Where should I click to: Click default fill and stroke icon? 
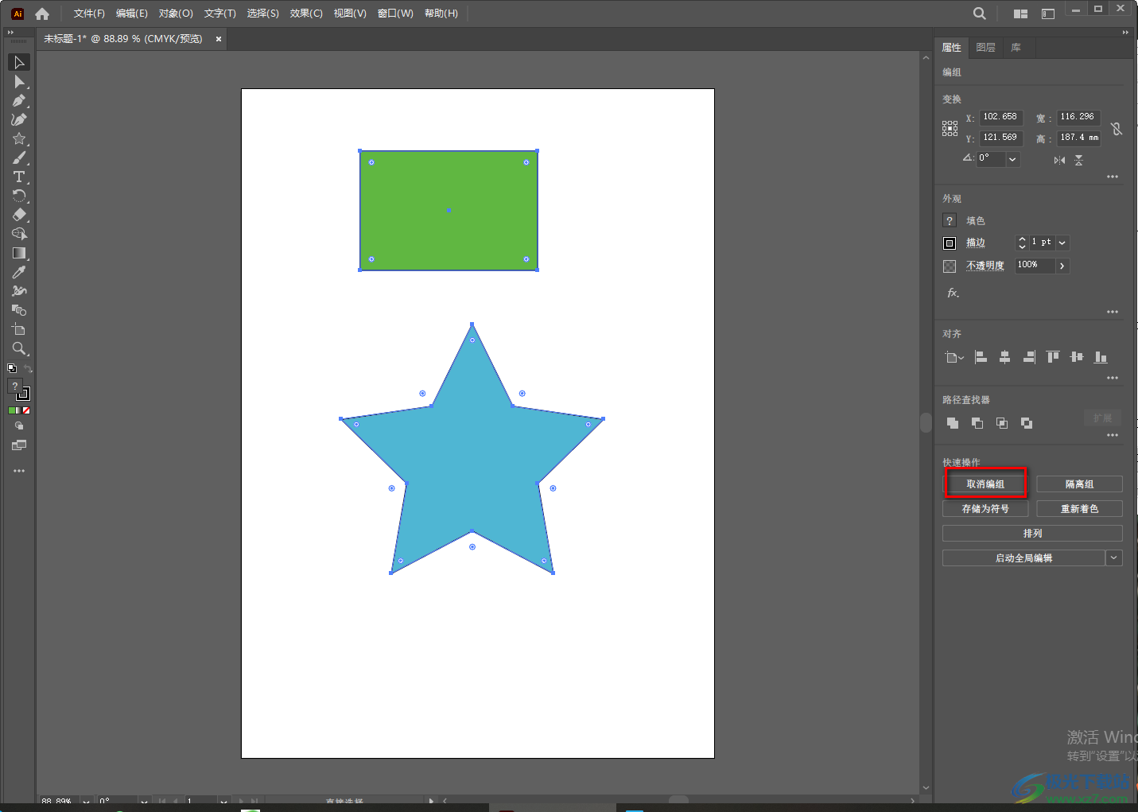(x=12, y=368)
